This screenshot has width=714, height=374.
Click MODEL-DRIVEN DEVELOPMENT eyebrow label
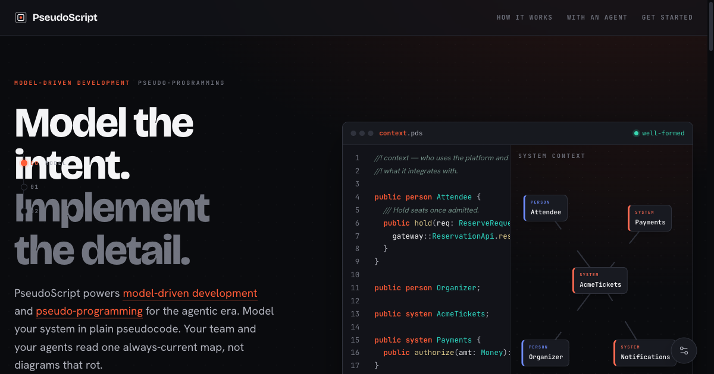pos(72,83)
